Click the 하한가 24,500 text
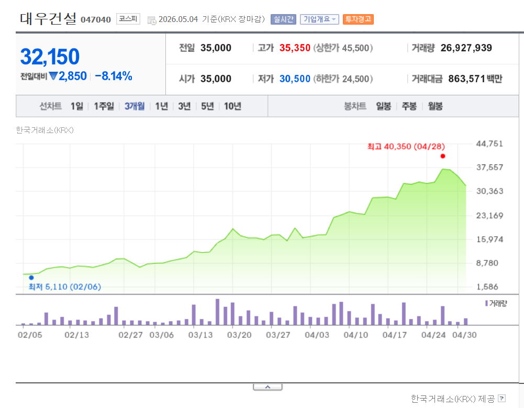 pyautogui.click(x=343, y=79)
